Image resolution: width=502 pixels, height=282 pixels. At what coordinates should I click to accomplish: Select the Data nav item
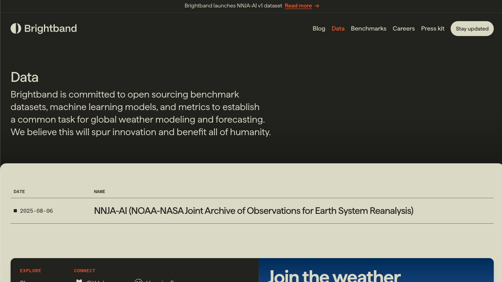[338, 29]
